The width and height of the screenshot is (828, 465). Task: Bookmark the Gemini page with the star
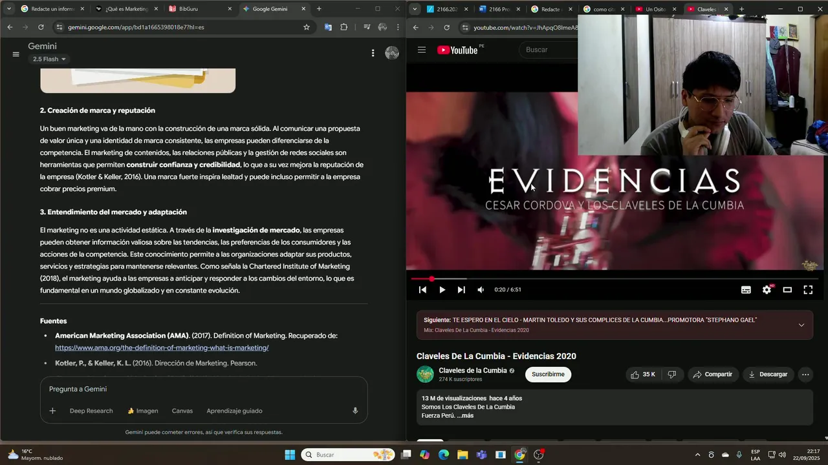[x=307, y=27]
